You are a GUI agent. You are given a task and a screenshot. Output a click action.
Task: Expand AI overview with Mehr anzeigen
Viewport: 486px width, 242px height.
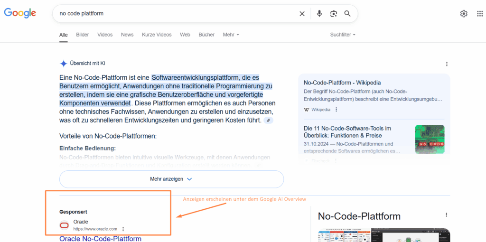pyautogui.click(x=171, y=179)
